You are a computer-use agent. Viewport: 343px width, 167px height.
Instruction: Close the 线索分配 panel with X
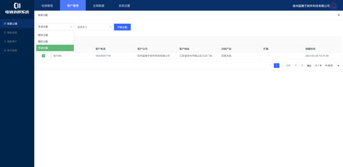338,15
